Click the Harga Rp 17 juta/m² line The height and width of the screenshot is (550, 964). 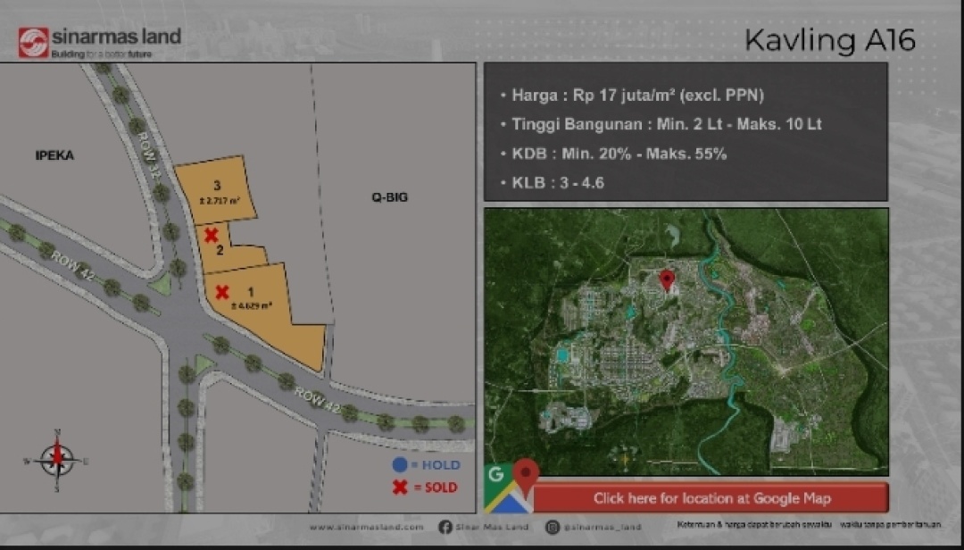637,95
